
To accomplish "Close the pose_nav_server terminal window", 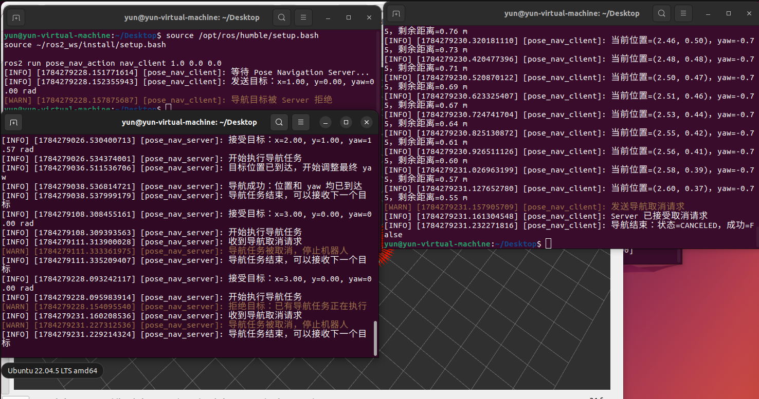I will (x=366, y=122).
